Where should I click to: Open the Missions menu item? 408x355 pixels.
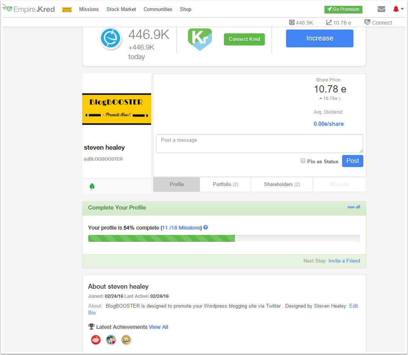89,9
